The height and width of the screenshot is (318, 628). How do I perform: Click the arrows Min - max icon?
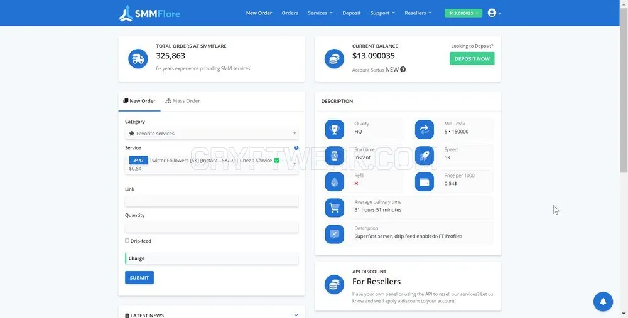[425, 130]
